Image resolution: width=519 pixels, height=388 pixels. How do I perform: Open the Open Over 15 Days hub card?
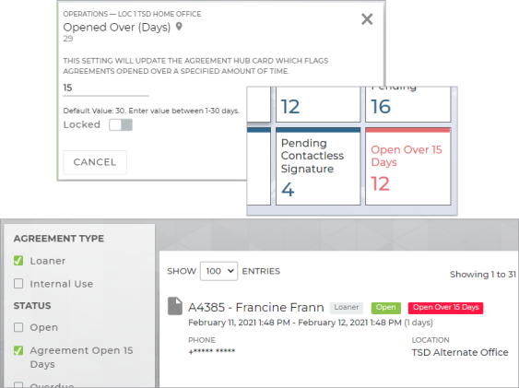tap(407, 167)
